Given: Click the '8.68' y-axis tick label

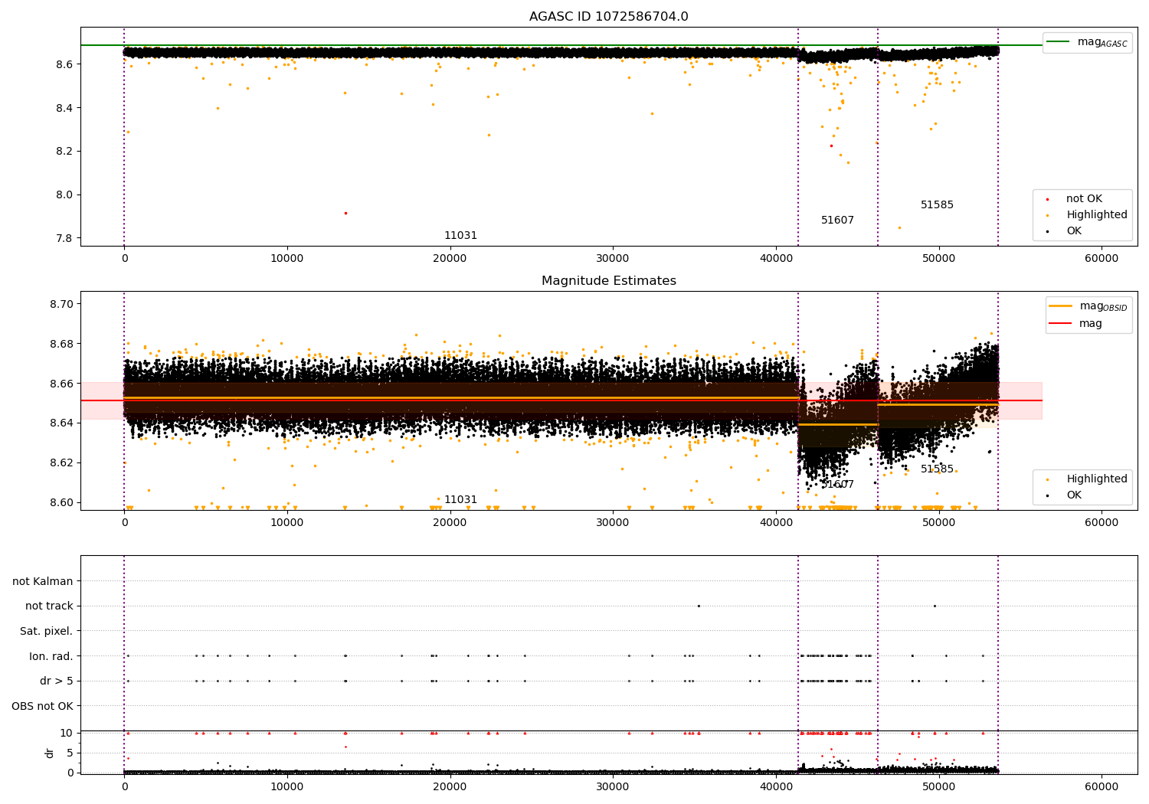Looking at the screenshot, I should [x=61, y=345].
